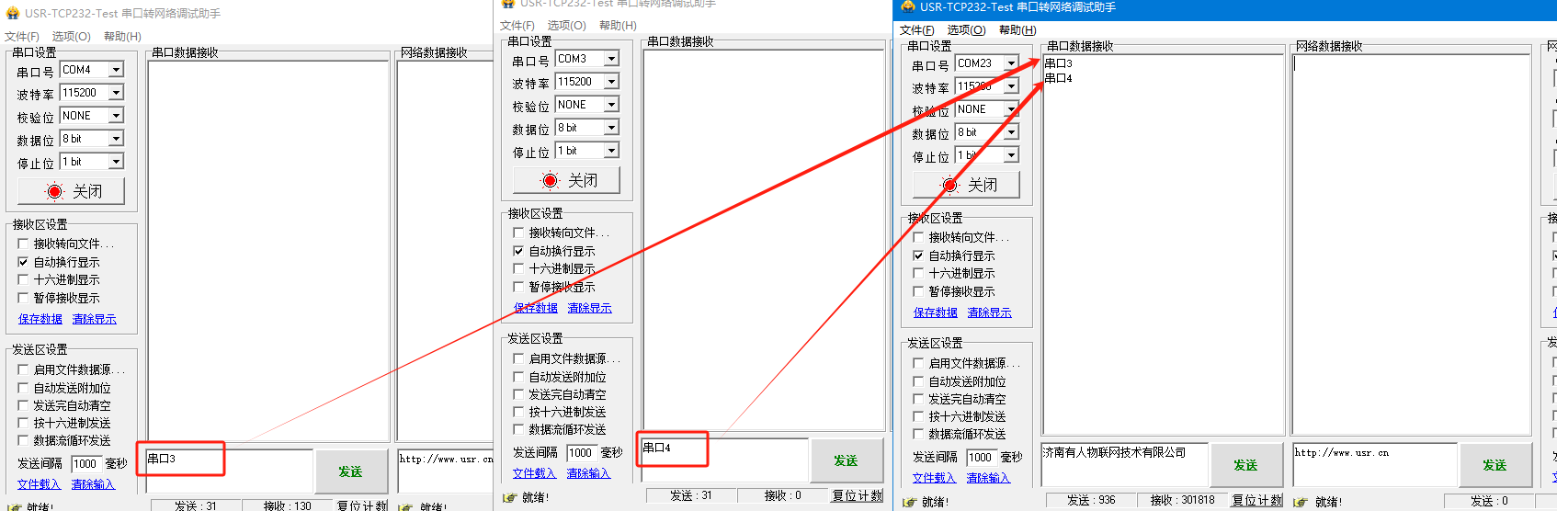Expand the 校验位 NONE dropdown in the COM3 window
The image size is (1557, 511).
point(611,105)
